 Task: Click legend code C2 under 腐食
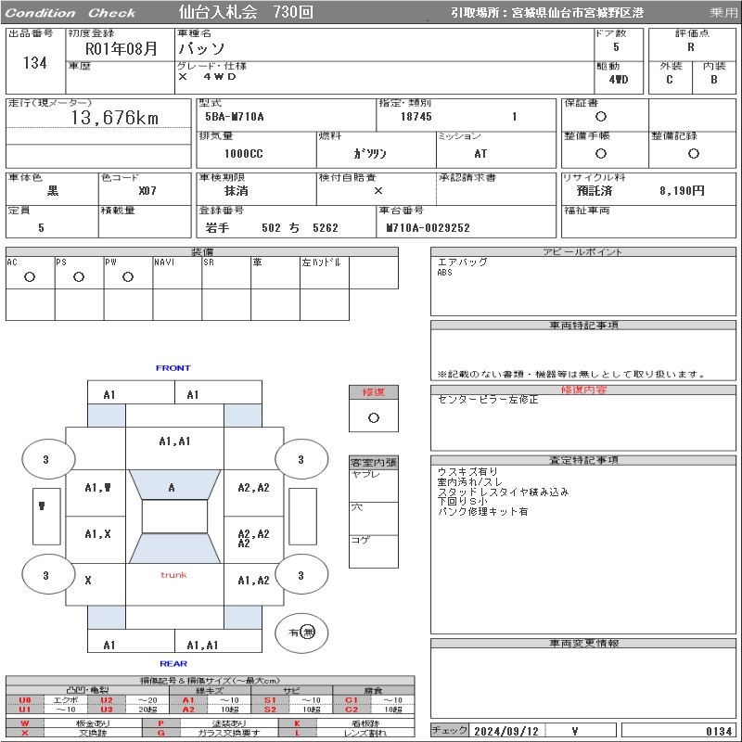click(352, 710)
